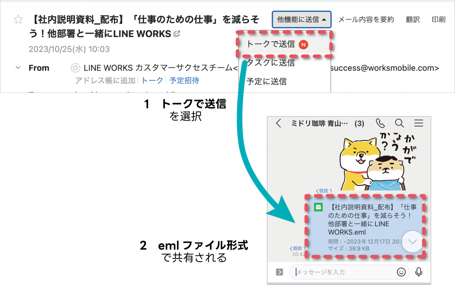The image size is (455, 285).
Task: Start a call with phone icon
Action: coord(380,123)
